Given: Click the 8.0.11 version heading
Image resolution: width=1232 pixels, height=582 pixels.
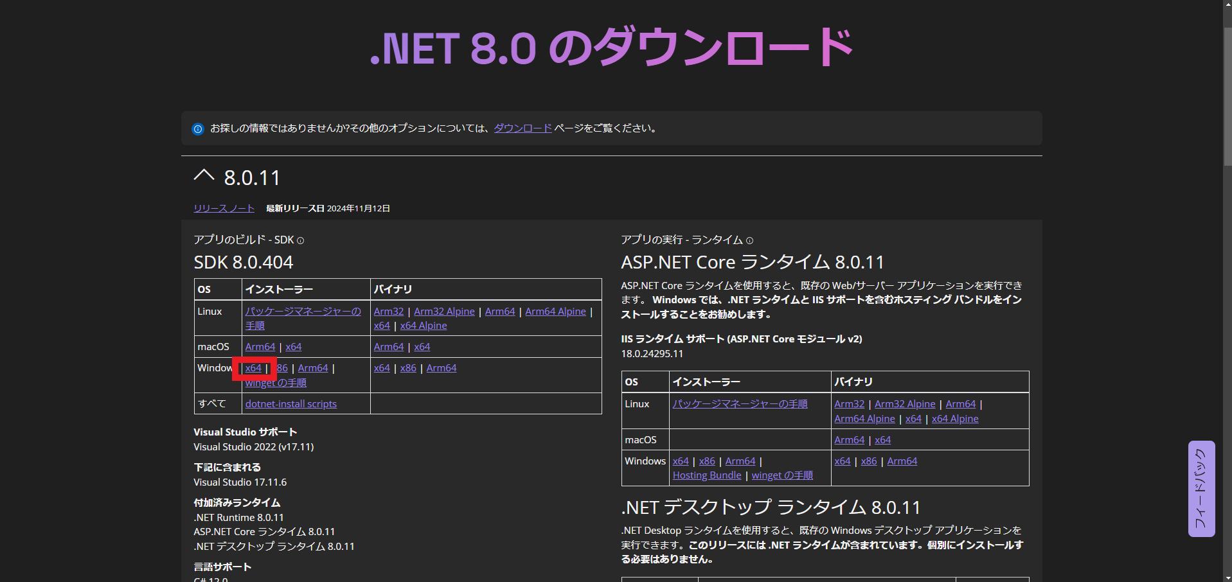Looking at the screenshot, I should click(252, 178).
